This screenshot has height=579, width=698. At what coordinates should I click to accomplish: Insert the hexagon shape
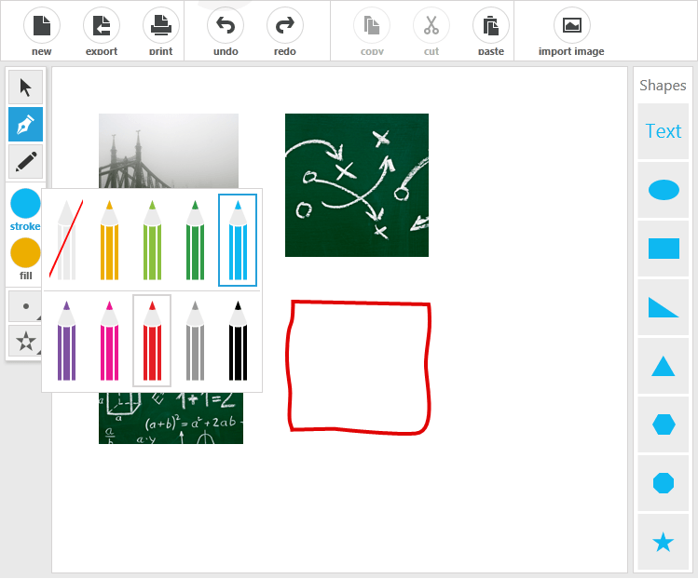click(664, 424)
